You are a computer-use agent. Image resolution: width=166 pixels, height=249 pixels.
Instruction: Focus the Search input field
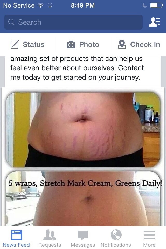73,22
